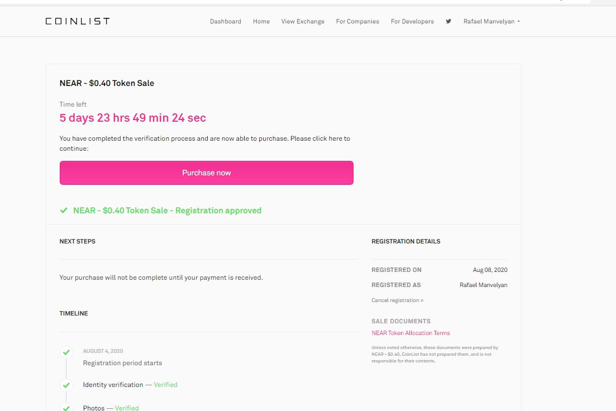Click 'Registration approved' green status text
Image resolution: width=616 pixels, height=411 pixels.
[x=168, y=211]
